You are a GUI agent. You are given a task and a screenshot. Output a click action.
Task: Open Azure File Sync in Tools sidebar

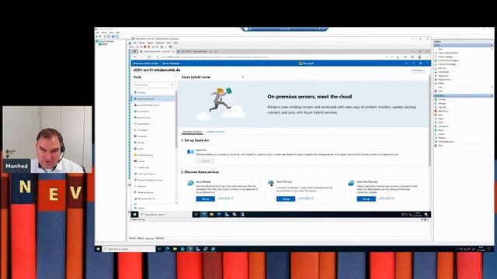(144, 118)
